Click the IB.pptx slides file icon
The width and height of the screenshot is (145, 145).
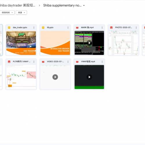point(43,28)
